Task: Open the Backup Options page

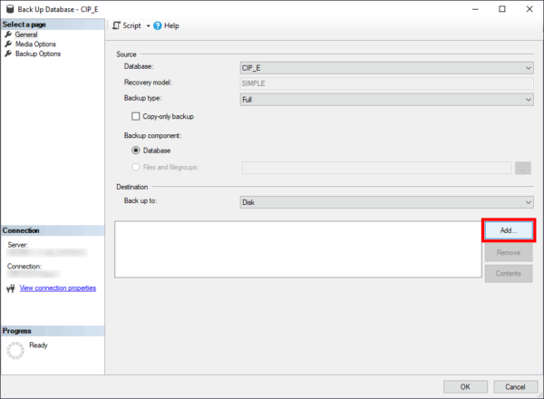Action: pos(38,54)
